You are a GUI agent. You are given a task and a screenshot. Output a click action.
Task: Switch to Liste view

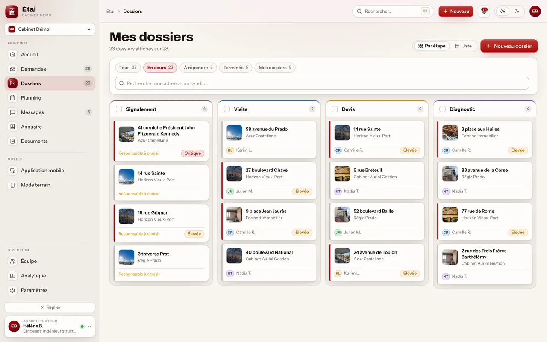463,46
